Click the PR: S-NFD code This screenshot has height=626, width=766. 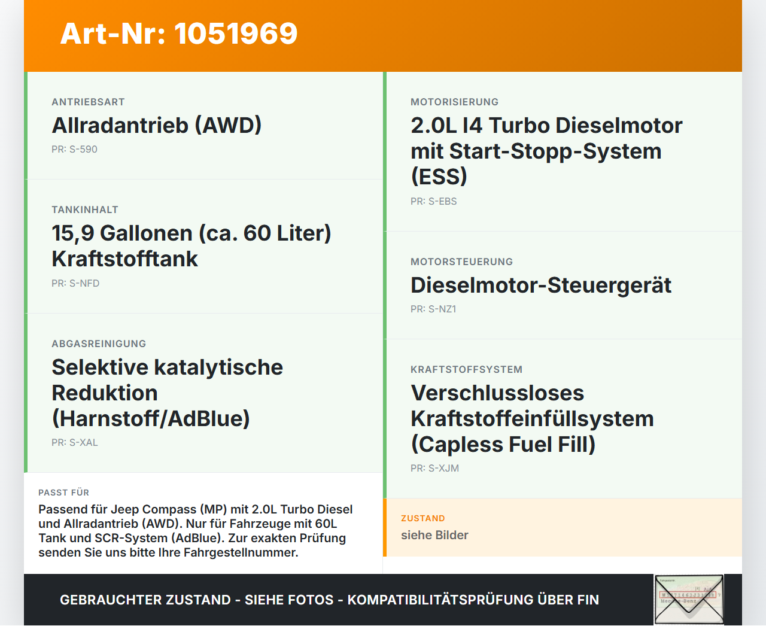[x=75, y=283]
